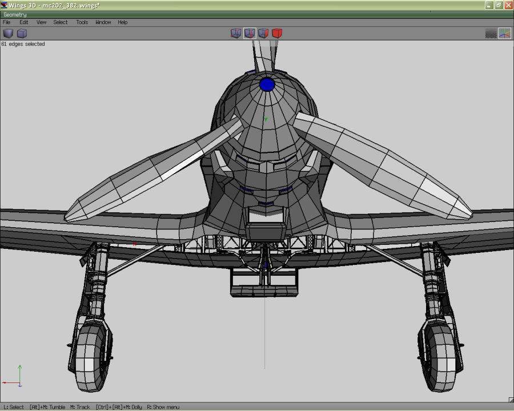The height and width of the screenshot is (411, 514).
Task: Open the Help menu
Action: coord(123,22)
